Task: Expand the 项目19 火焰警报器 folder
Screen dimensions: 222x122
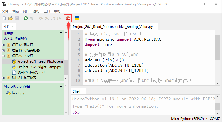Action: click(4, 50)
